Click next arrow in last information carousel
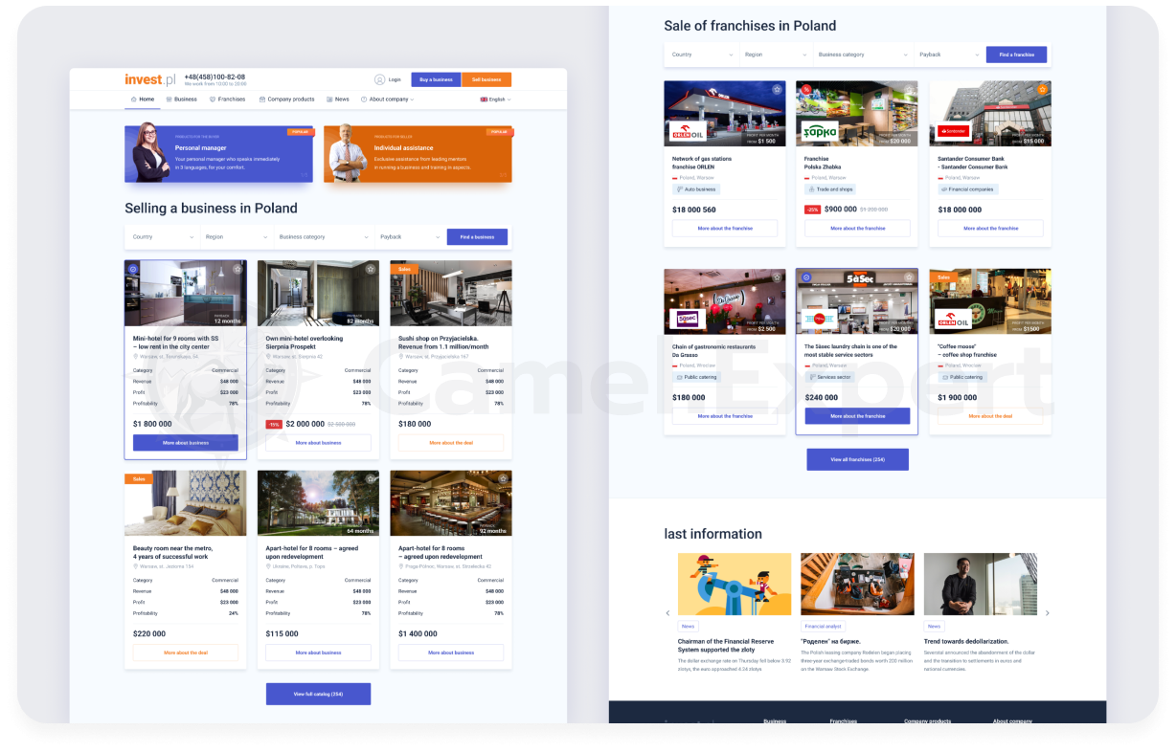Screen dimensions: 1176x752 (1047, 613)
